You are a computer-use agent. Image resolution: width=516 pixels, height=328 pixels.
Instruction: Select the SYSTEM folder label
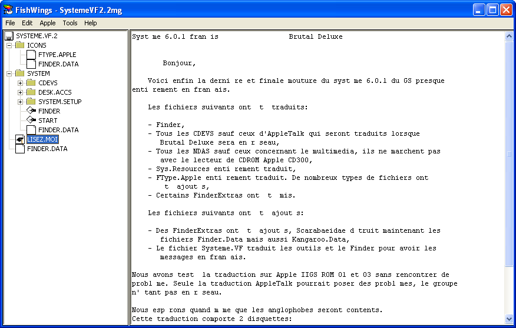tap(38, 73)
